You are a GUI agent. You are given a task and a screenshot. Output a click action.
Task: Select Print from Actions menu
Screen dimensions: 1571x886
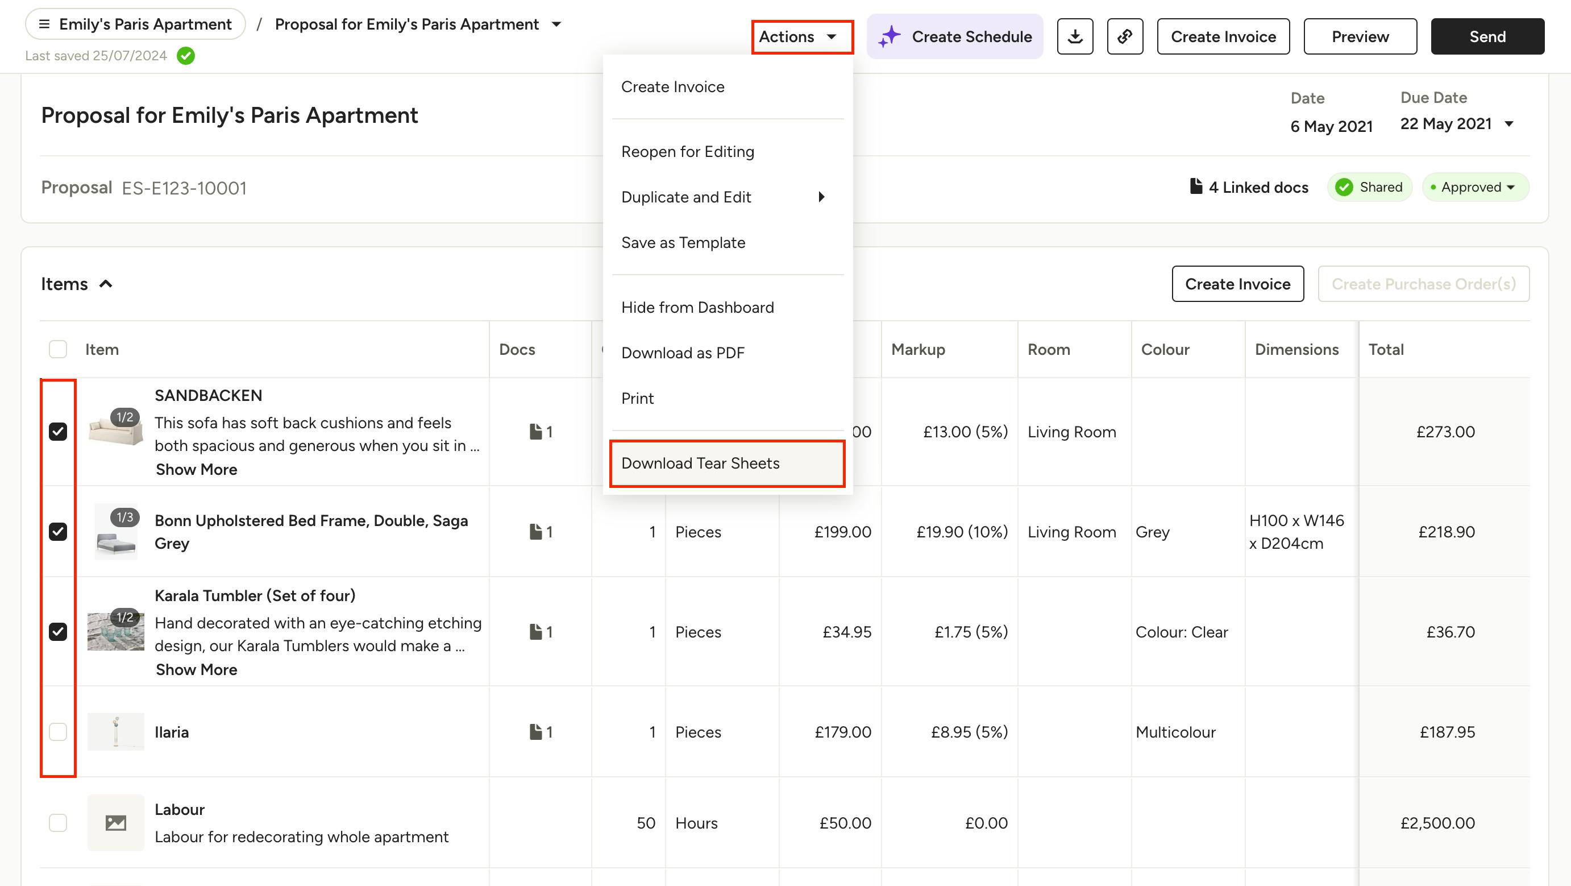point(728,398)
